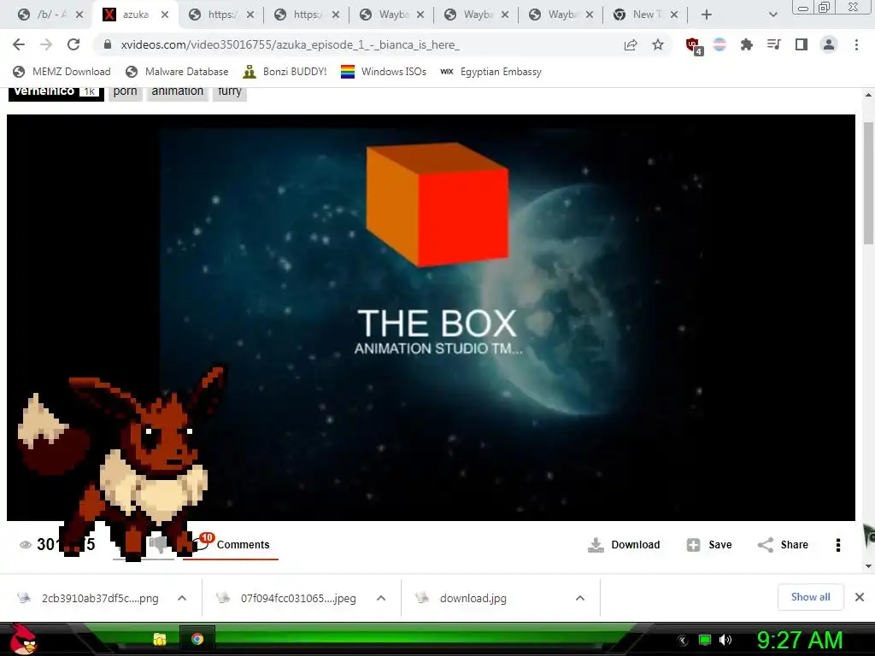
Task: Open the Malware Database bookmark
Action: [x=178, y=72]
